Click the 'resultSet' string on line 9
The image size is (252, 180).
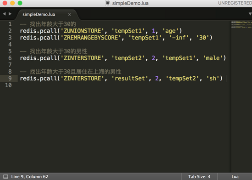pos(130,78)
